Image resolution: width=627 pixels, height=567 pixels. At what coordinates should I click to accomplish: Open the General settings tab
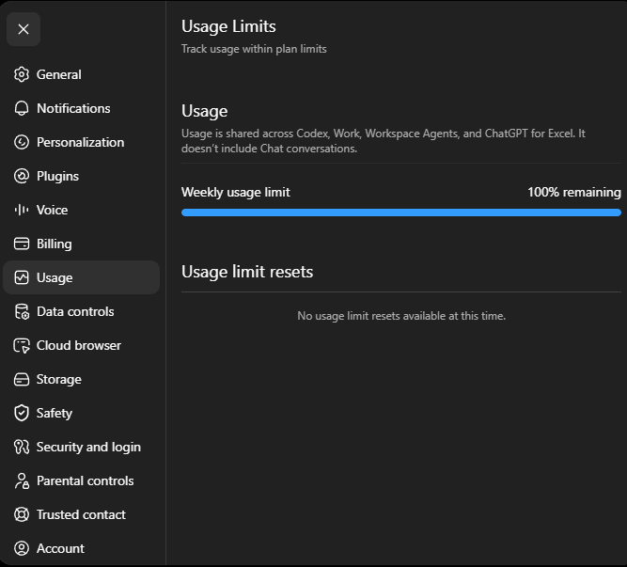(x=81, y=75)
